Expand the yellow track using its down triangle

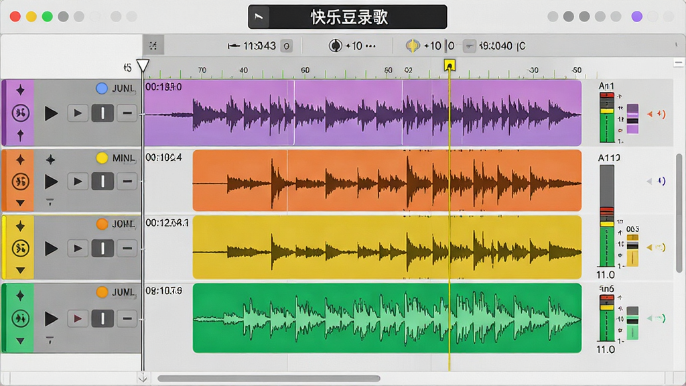click(20, 271)
